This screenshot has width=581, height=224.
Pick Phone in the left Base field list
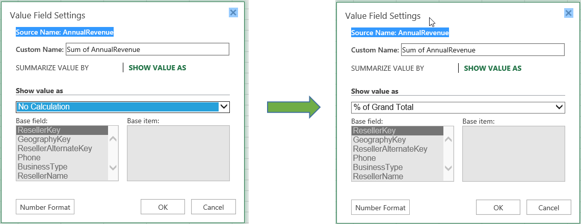click(29, 158)
